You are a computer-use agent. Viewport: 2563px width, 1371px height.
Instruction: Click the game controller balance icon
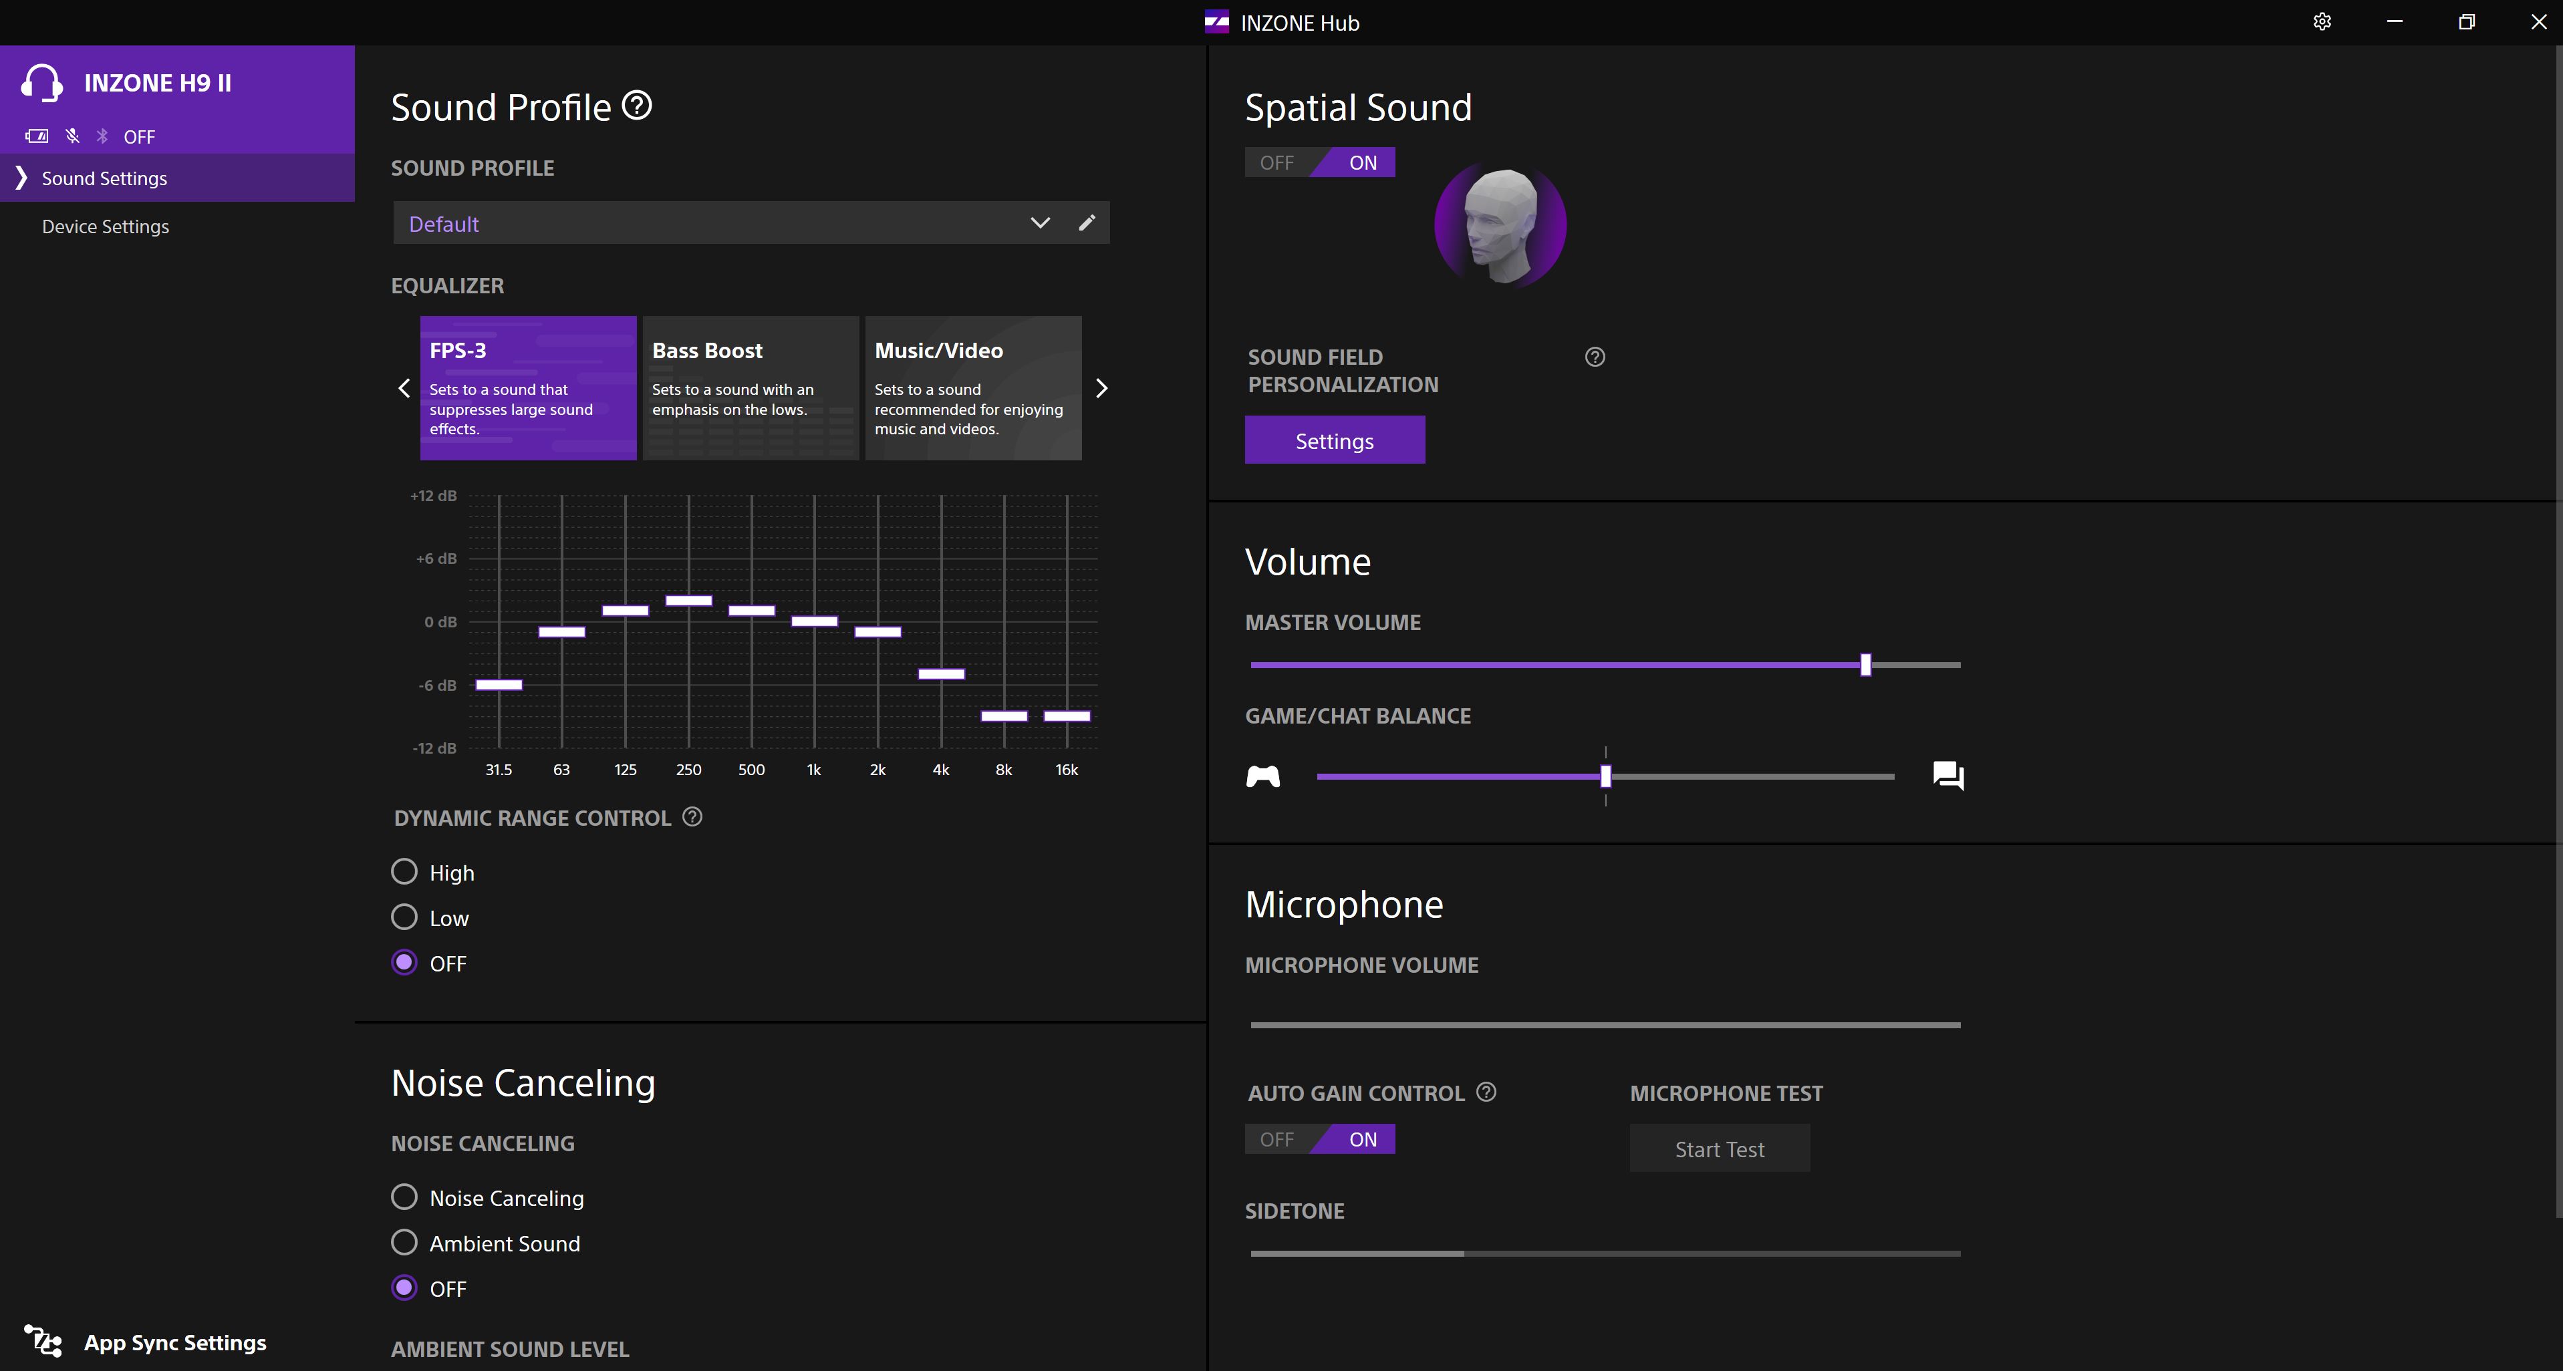pyautogui.click(x=1262, y=776)
